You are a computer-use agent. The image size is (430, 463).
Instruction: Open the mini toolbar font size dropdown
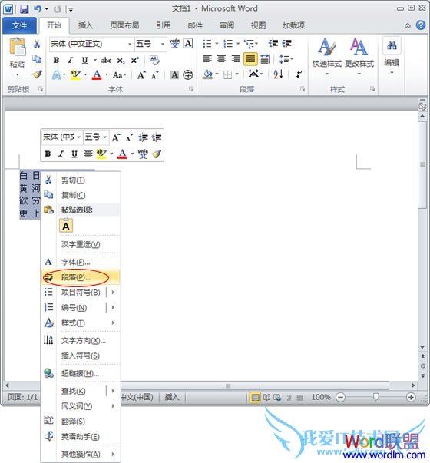coord(105,137)
